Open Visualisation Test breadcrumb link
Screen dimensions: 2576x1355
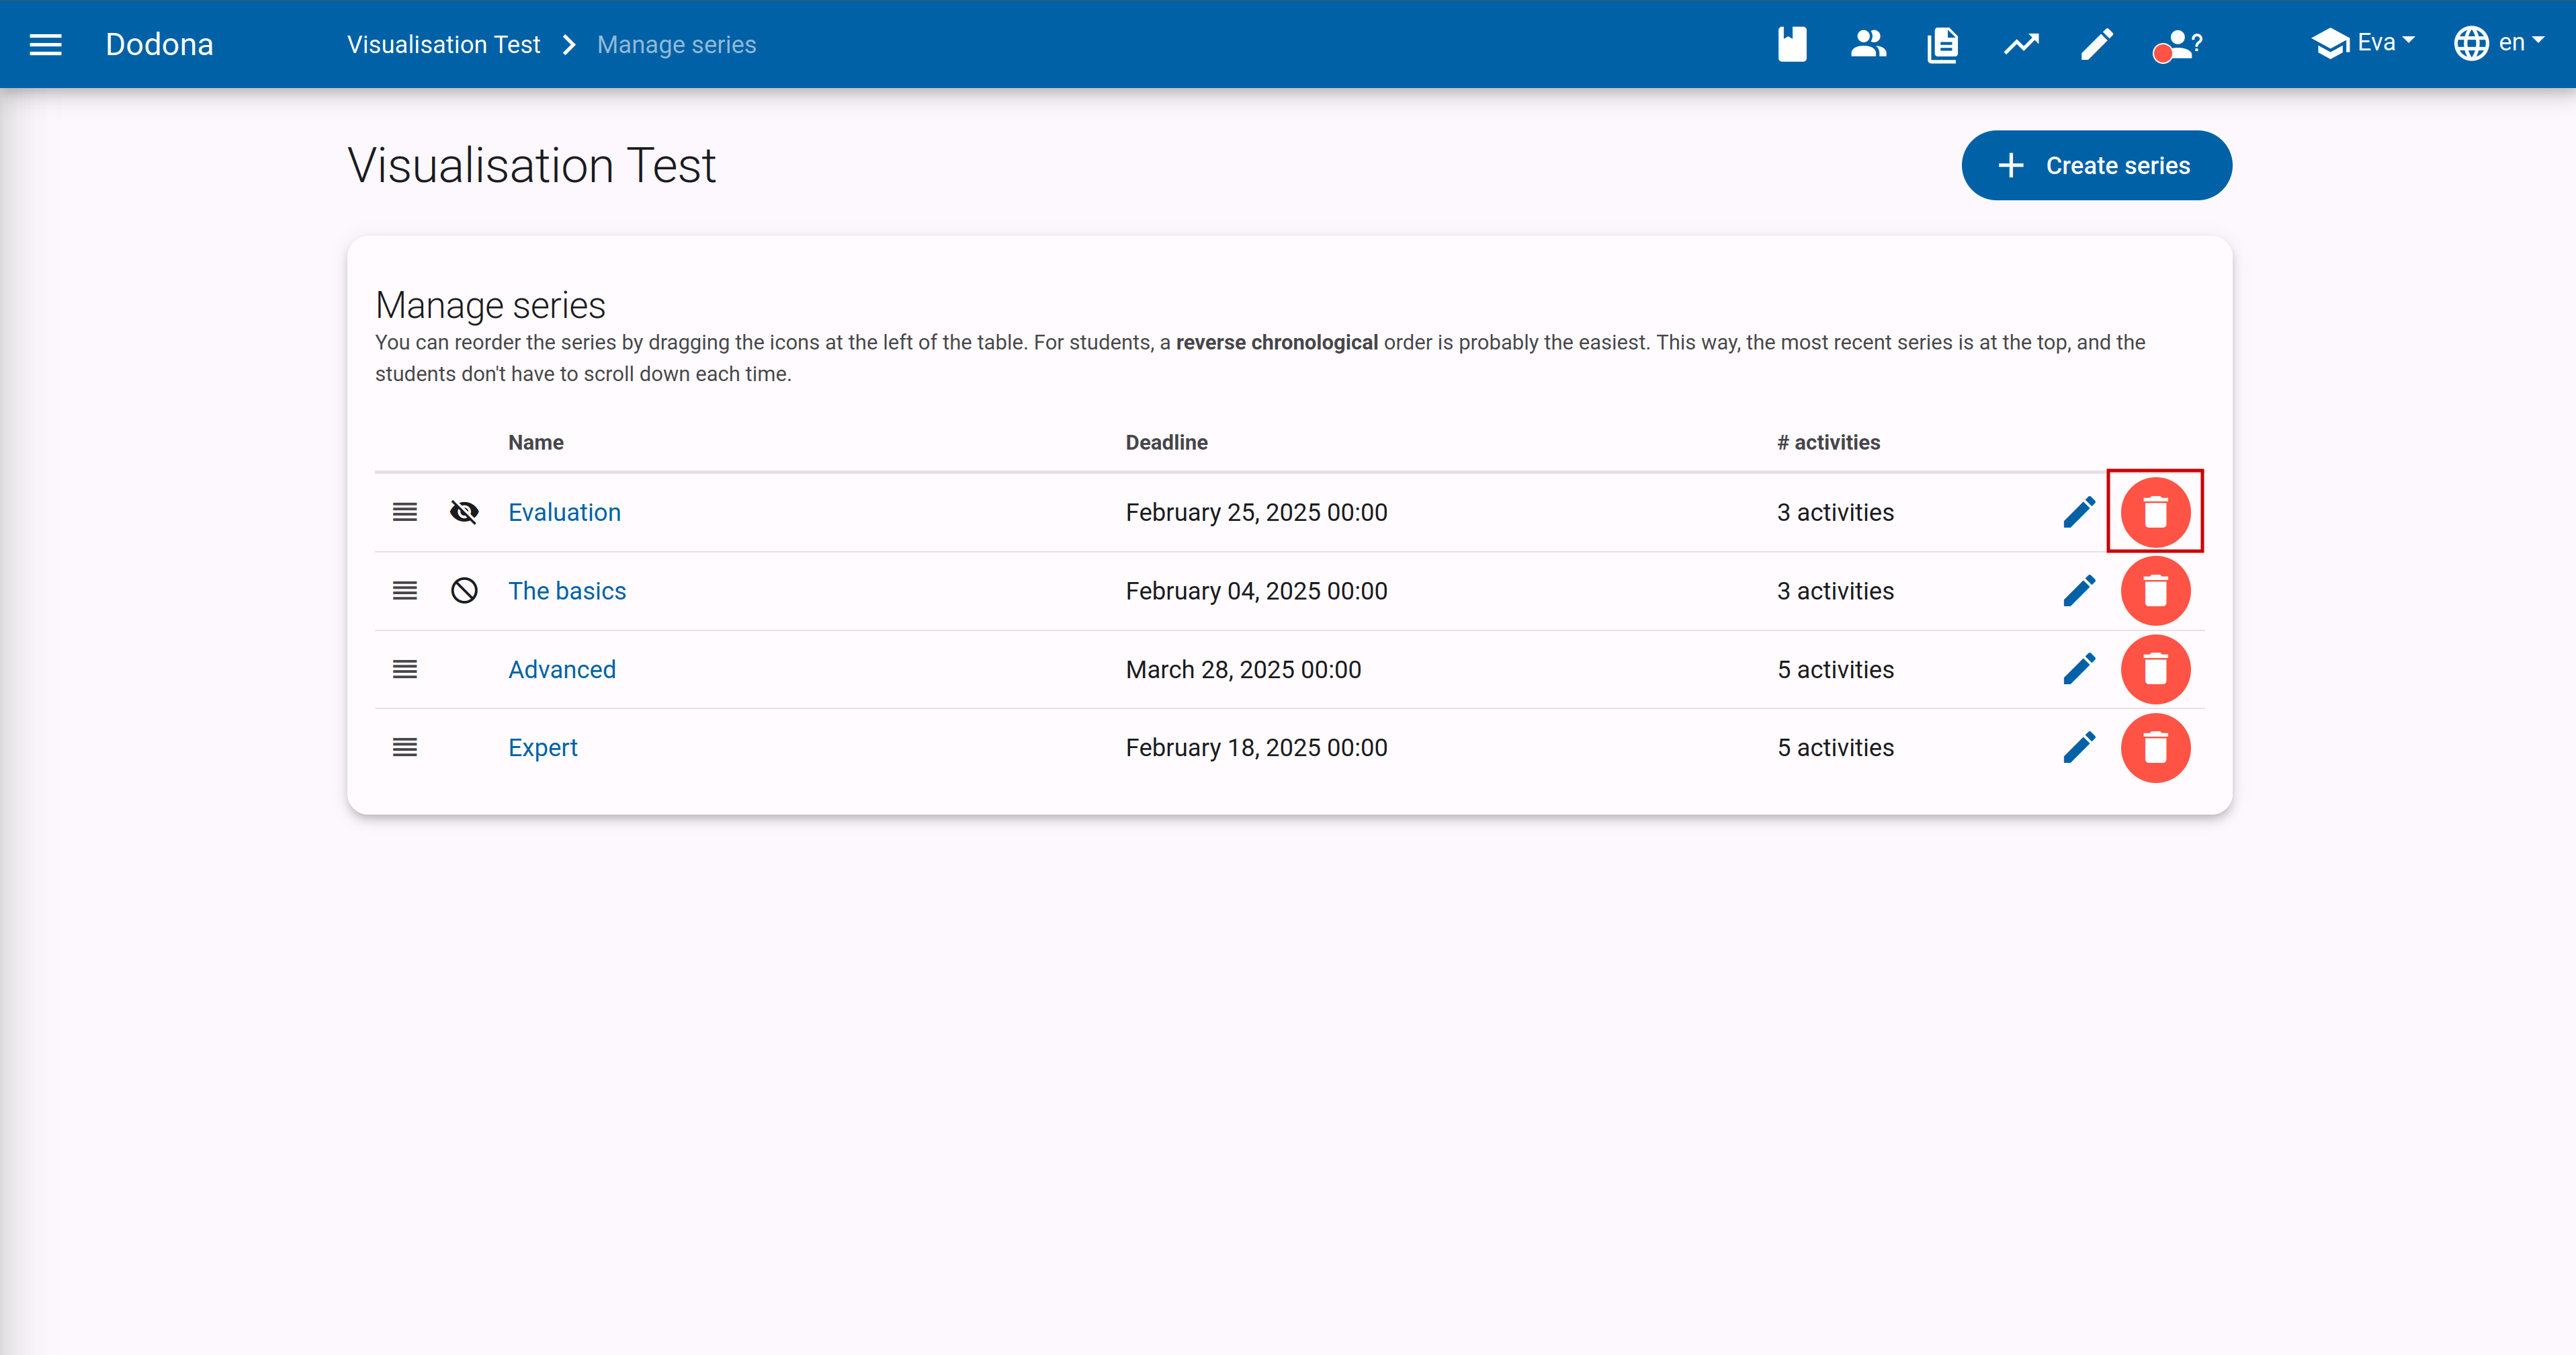click(443, 45)
